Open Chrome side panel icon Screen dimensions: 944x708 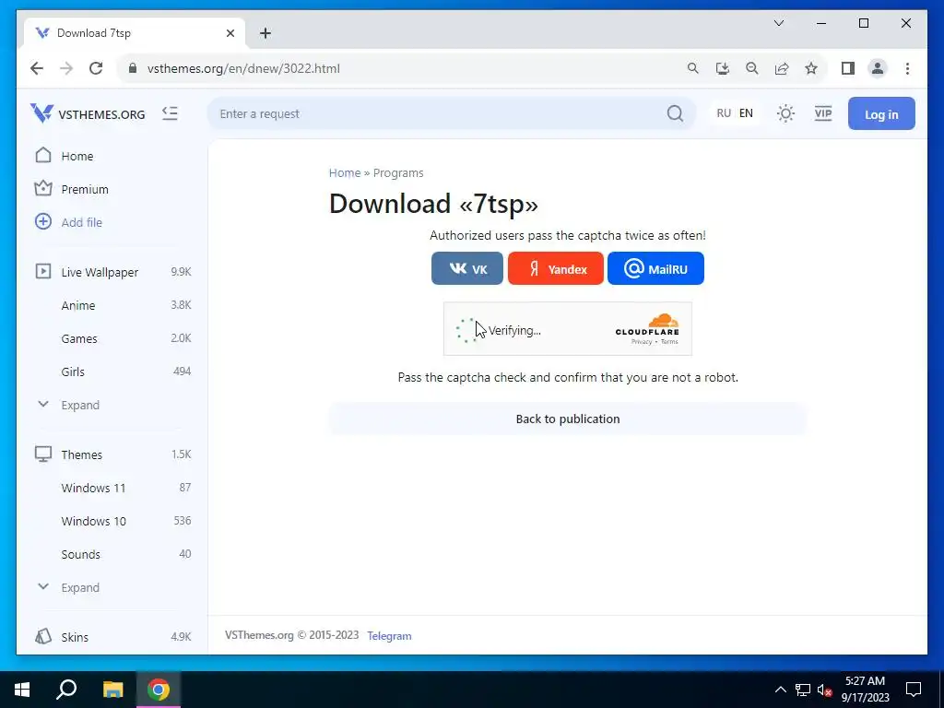(848, 68)
